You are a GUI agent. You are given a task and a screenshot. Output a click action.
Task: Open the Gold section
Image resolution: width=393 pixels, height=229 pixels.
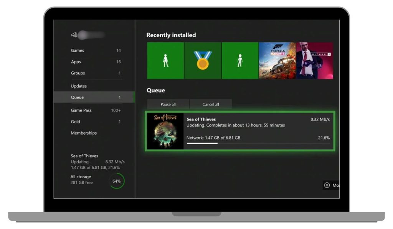click(x=75, y=121)
